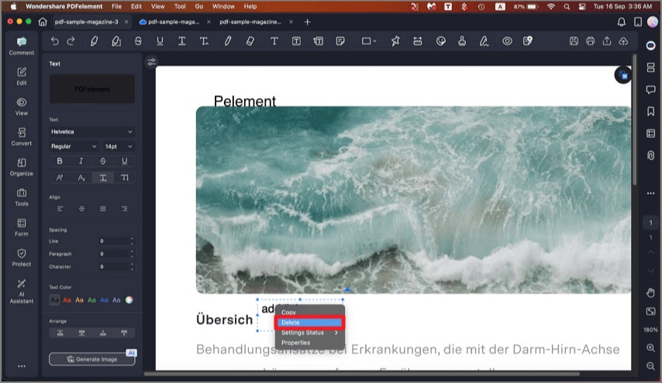Open the Organize pages tool

point(22,167)
